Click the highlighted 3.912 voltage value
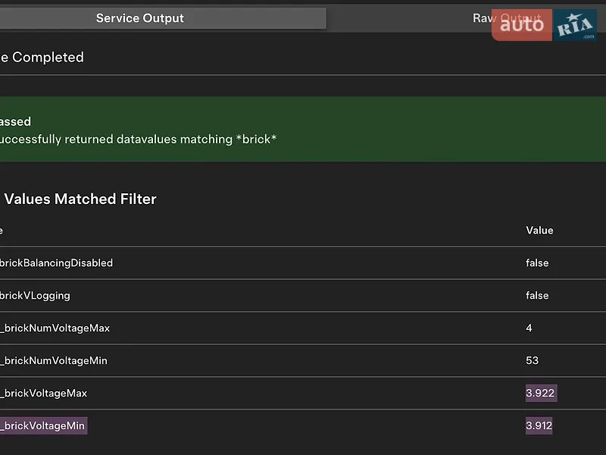Screen dimensions: 606x455 click(539, 425)
